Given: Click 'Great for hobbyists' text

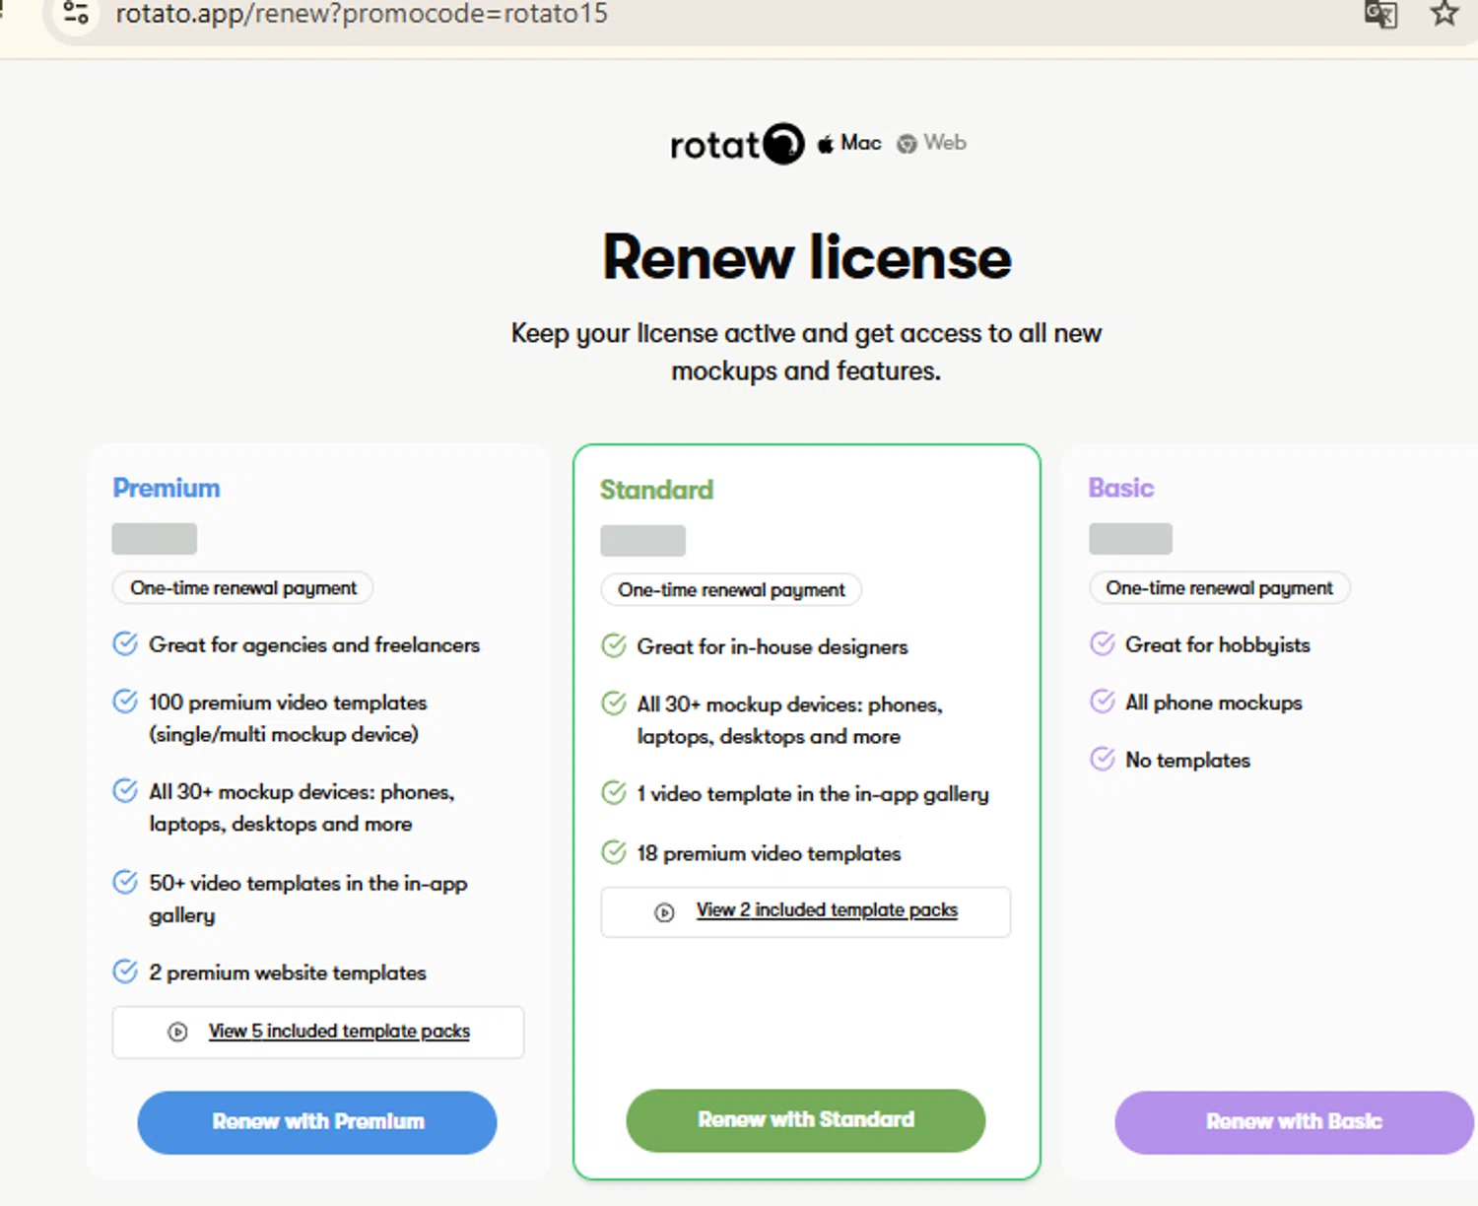Looking at the screenshot, I should (1218, 645).
